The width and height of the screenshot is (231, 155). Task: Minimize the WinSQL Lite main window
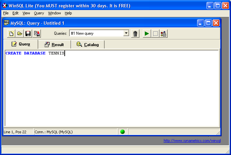click(x=210, y=6)
